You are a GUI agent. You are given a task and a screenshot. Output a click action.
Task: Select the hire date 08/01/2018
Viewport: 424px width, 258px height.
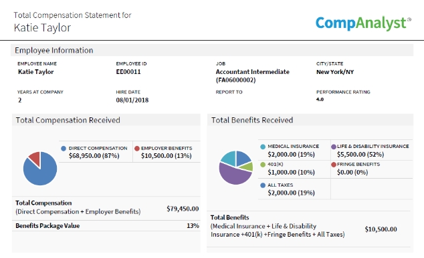[132, 100]
